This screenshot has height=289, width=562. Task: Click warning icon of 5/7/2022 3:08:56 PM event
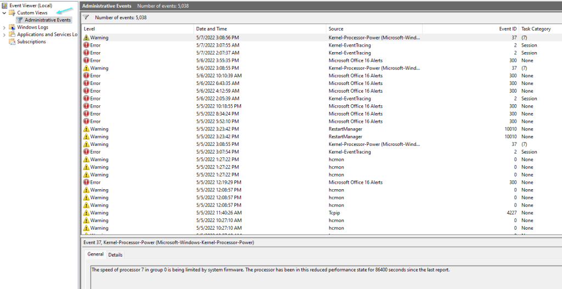coord(86,38)
